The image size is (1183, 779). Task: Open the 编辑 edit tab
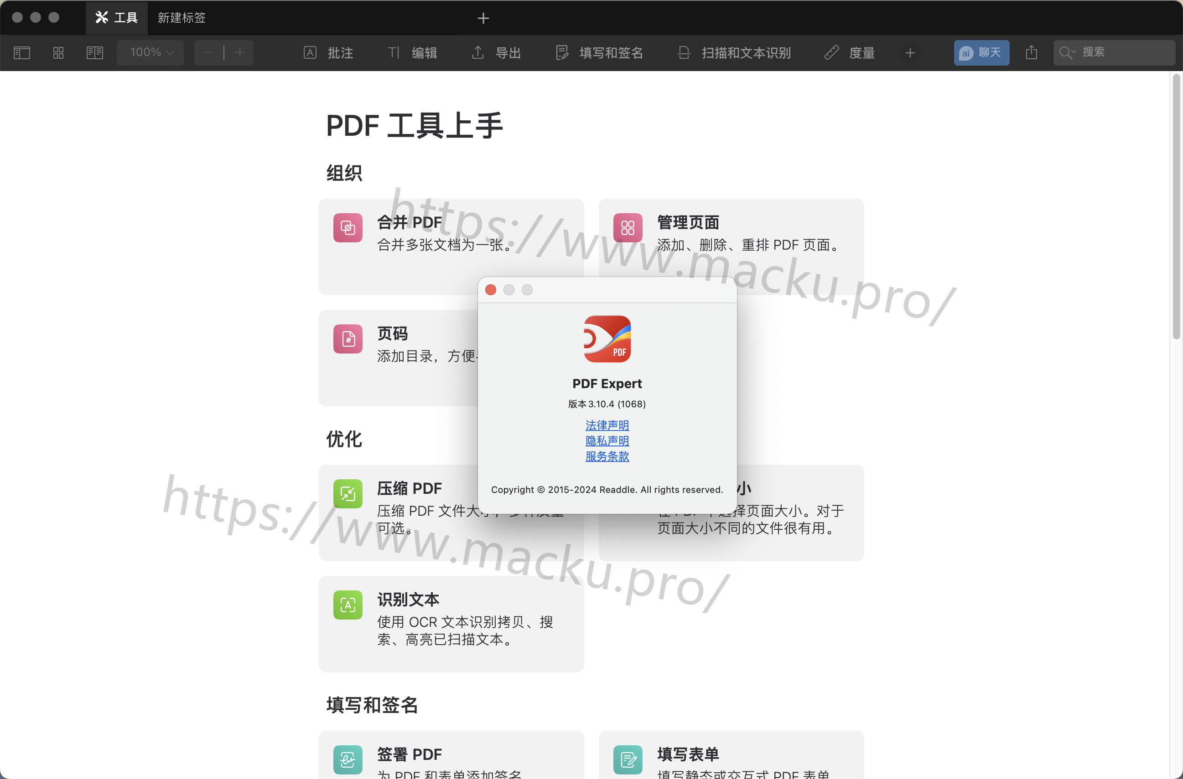coord(413,53)
